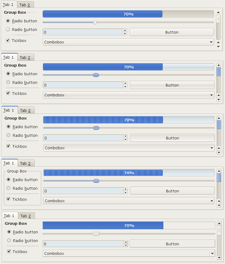This screenshot has width=225, height=264.
Task: Toggle the Tickbox in the third panel
Action: (x=9, y=146)
